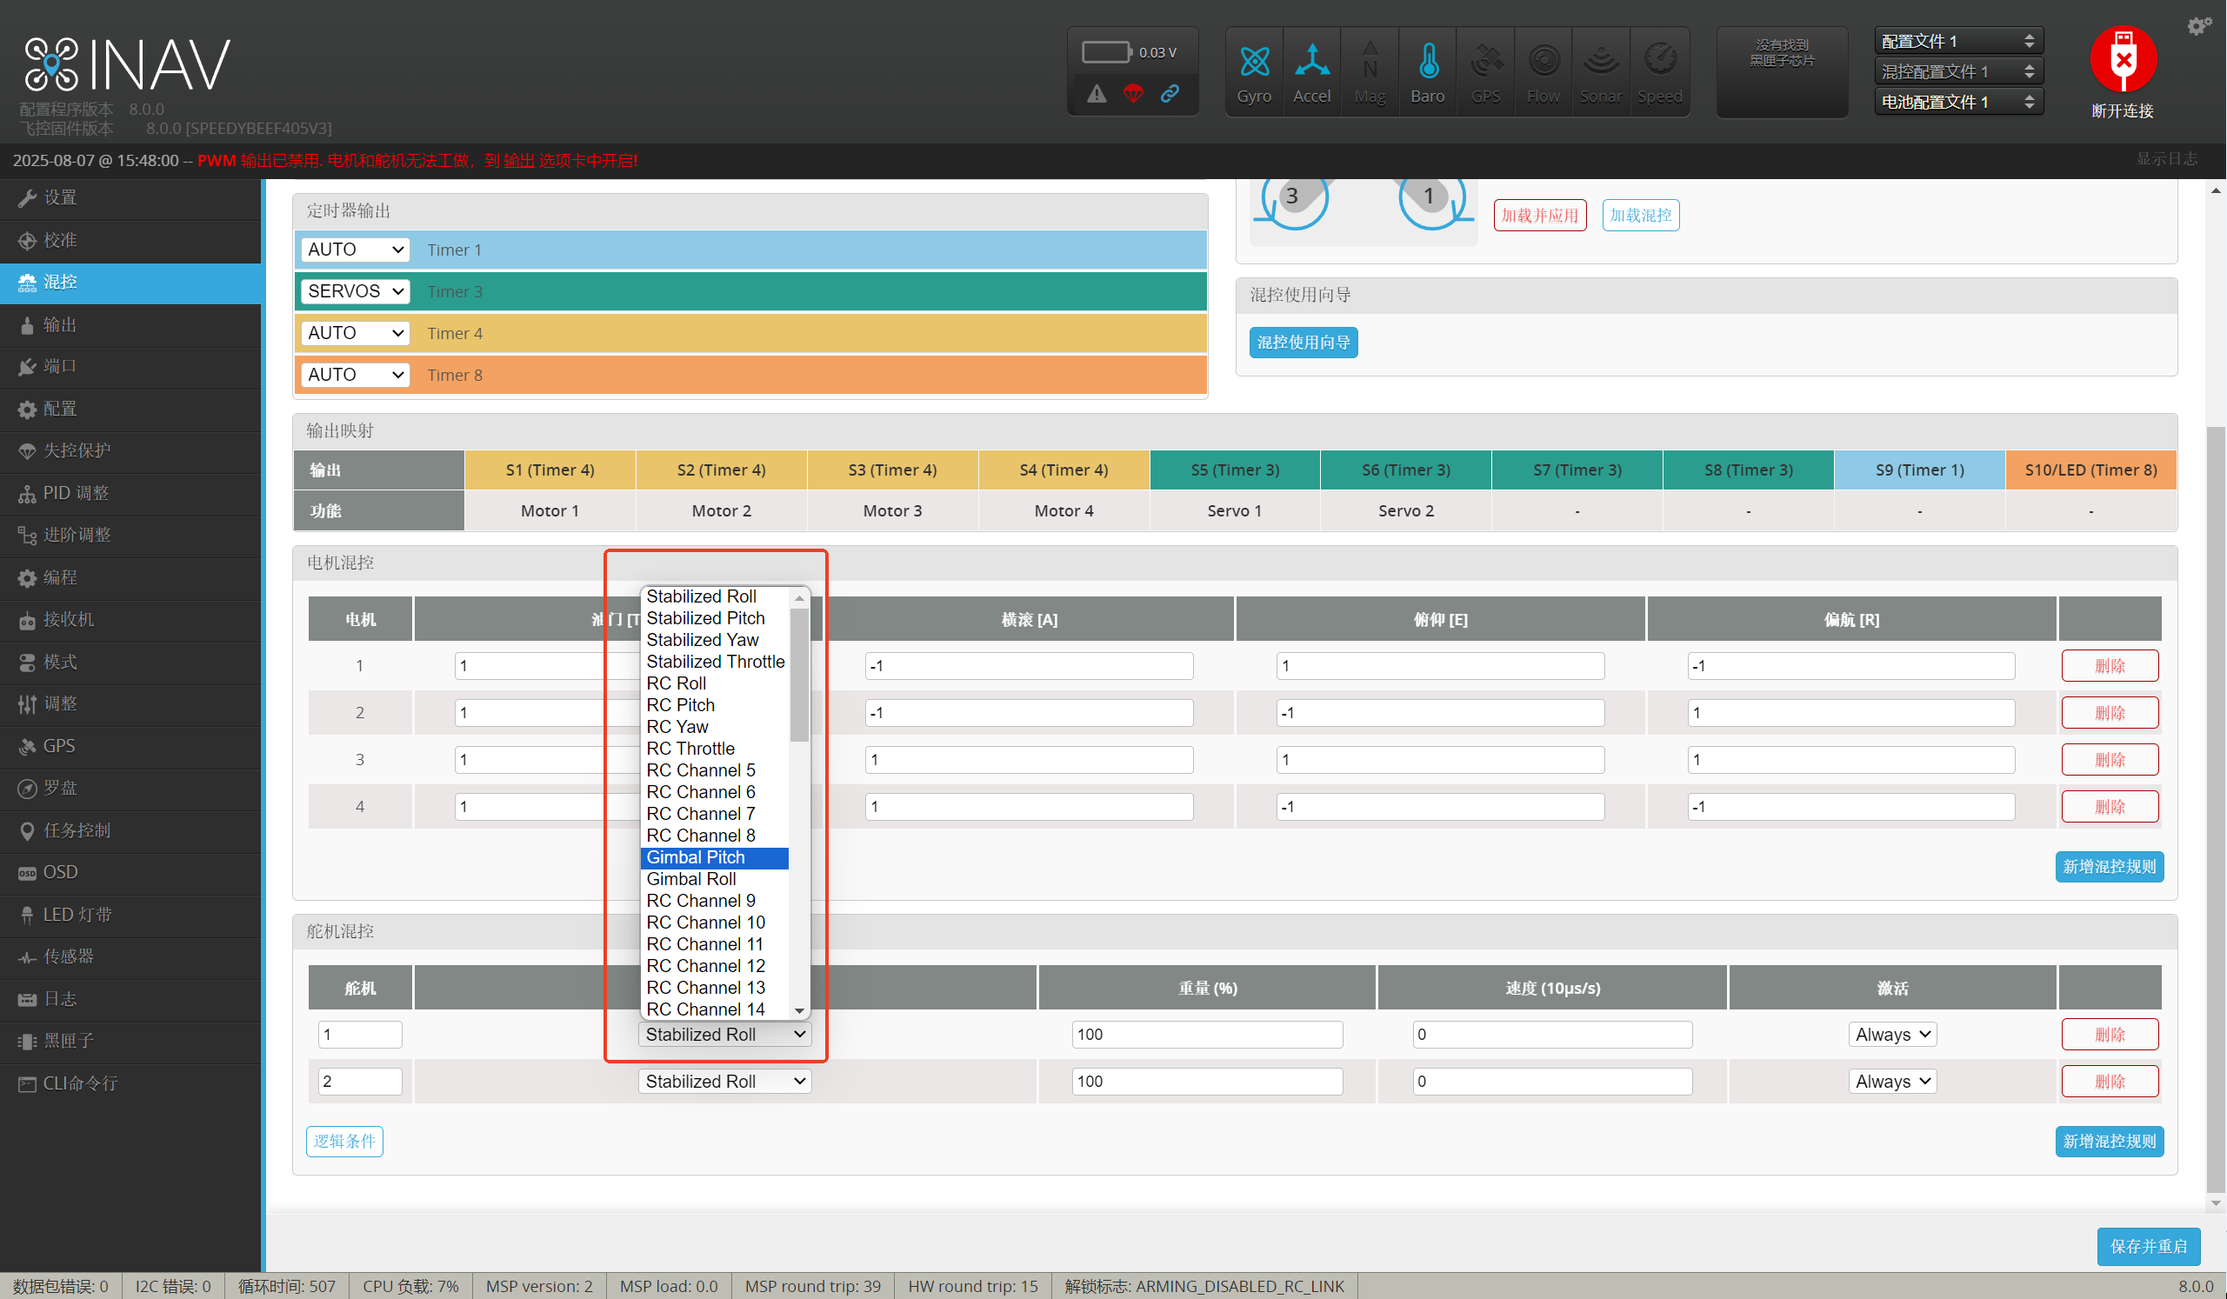Open the 编程 programming tab
Viewport: 2227px width, 1299px height.
[130, 578]
